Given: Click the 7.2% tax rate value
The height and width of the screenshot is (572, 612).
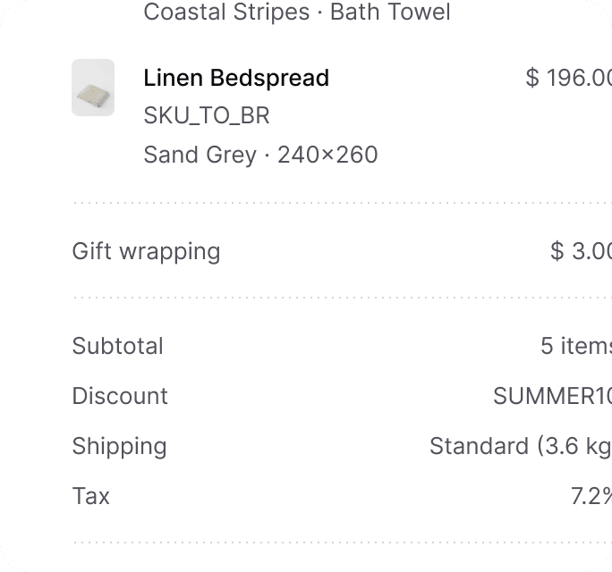Looking at the screenshot, I should pos(591,496).
